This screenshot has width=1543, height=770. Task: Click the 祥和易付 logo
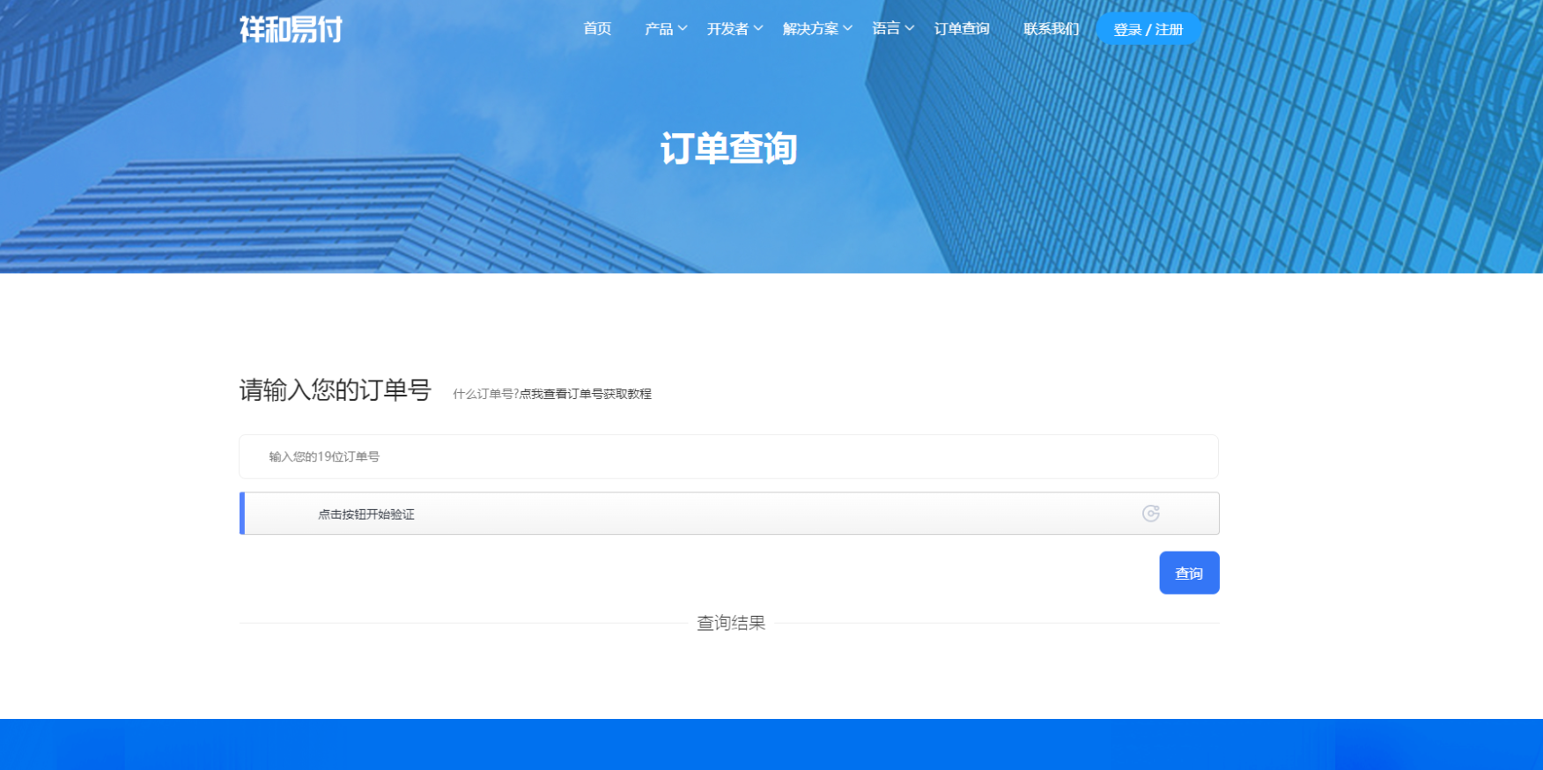click(x=291, y=29)
